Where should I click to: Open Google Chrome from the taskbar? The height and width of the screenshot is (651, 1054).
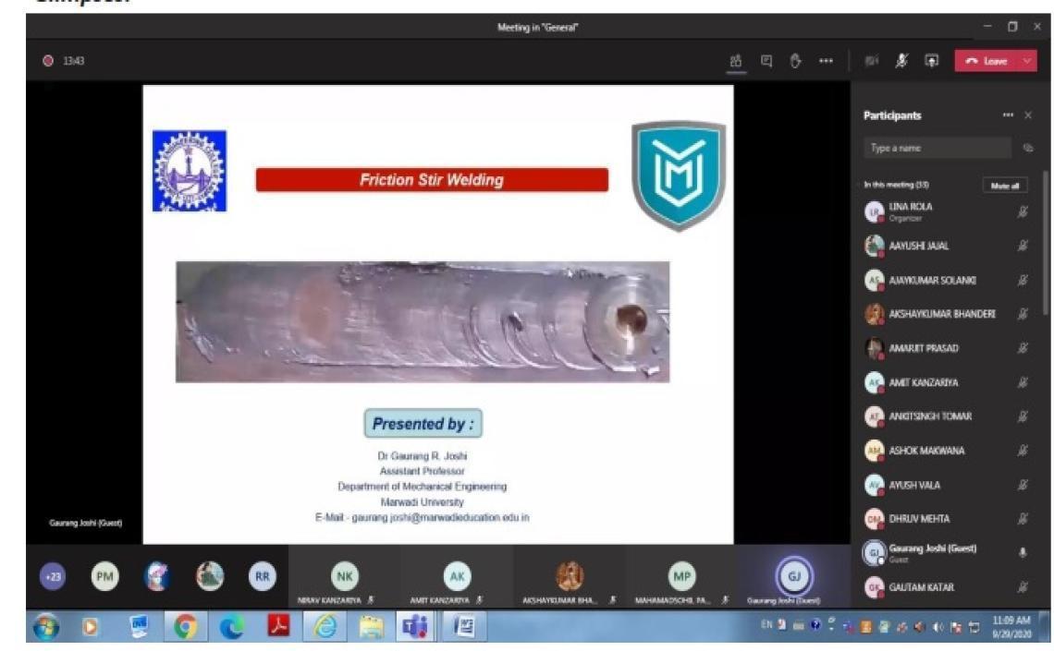186,627
